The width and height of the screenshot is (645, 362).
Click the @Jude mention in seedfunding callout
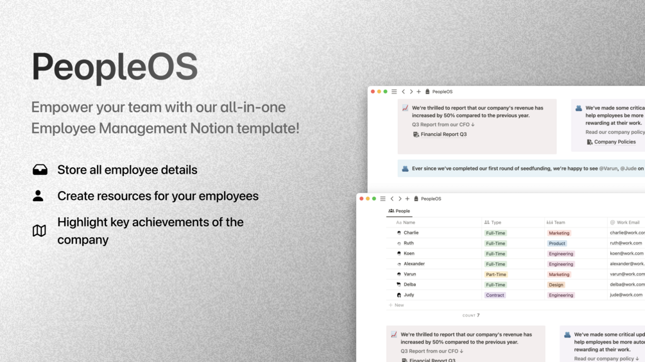[628, 169]
